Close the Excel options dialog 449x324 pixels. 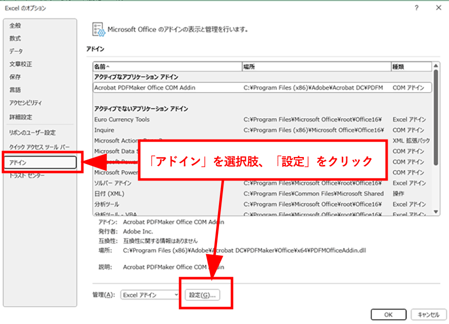tap(439, 8)
